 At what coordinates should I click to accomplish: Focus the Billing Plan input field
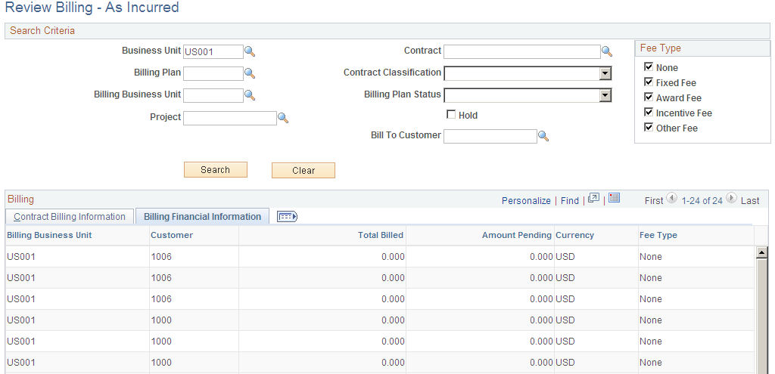(213, 73)
